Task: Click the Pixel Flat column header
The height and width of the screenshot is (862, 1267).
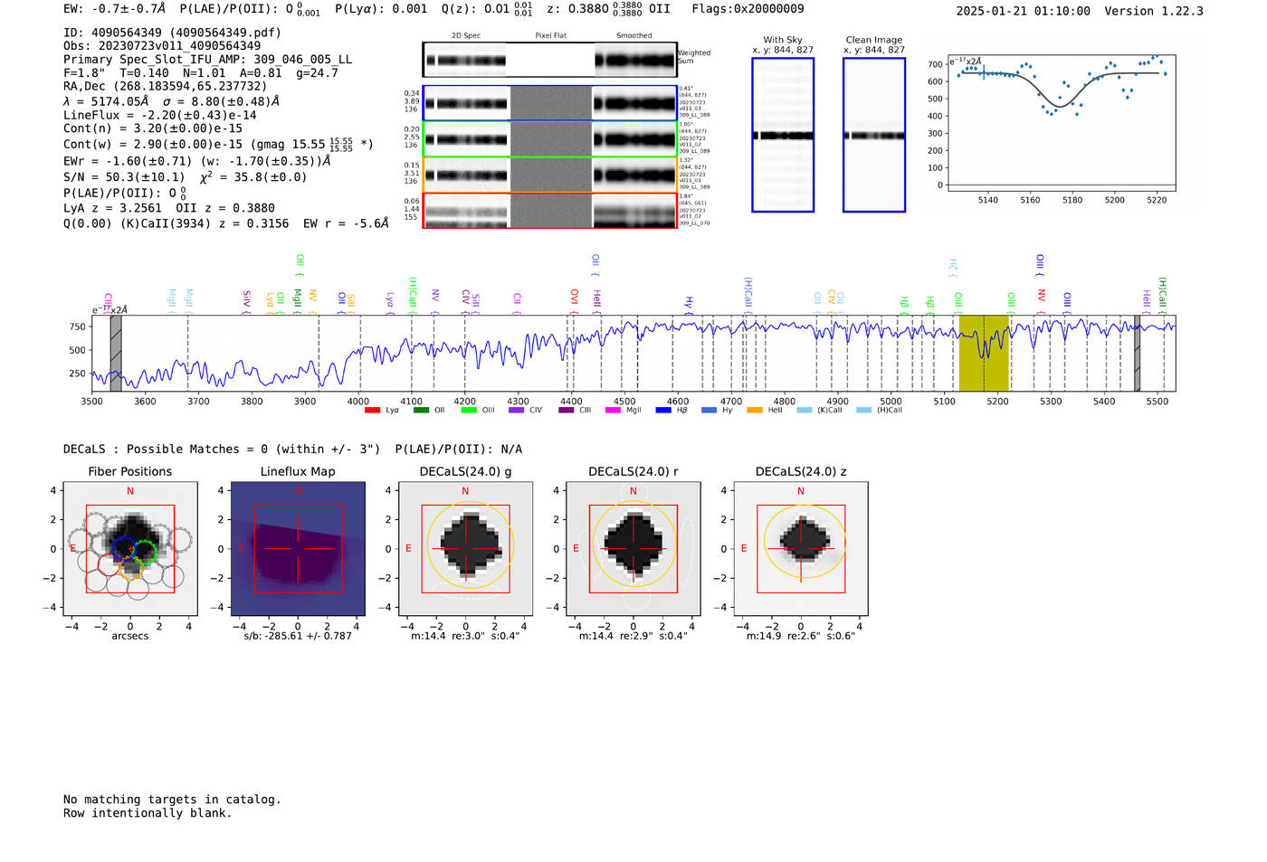Action: [550, 36]
